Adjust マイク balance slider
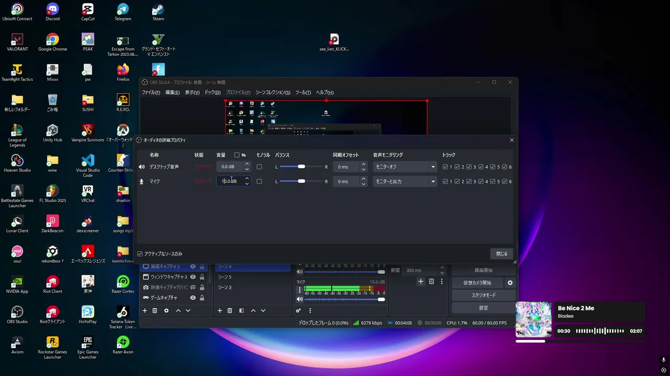Viewport: 670px width, 376px height. (x=301, y=182)
